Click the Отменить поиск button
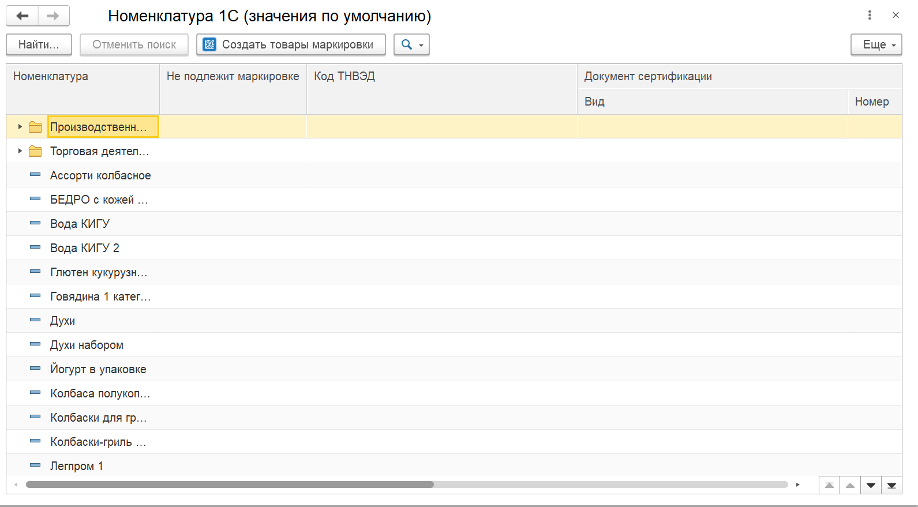The width and height of the screenshot is (918, 507). 134,44
